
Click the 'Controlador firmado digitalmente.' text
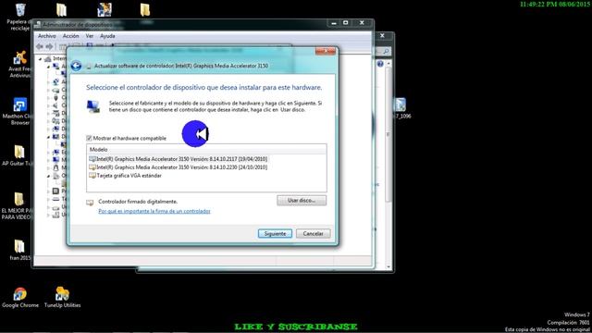click(138, 202)
